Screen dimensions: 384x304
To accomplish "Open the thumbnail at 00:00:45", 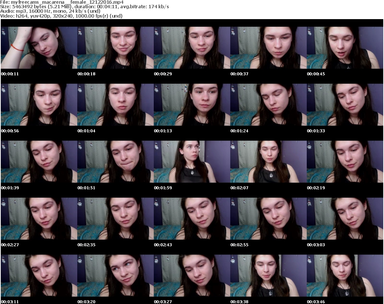I will point(345,48).
